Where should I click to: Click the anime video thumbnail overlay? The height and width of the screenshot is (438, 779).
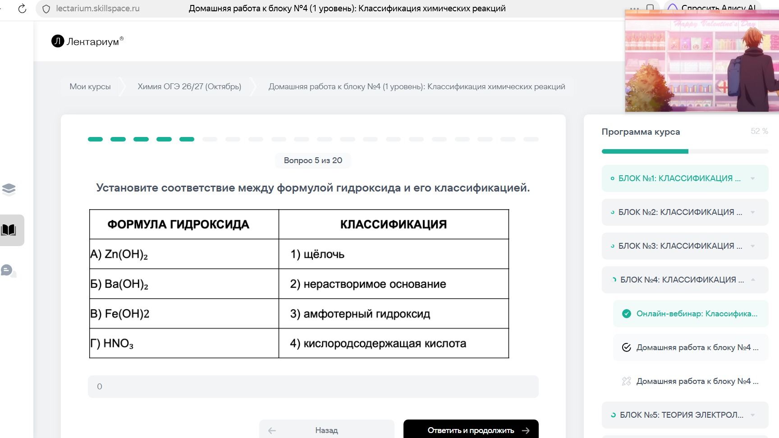[x=702, y=61]
